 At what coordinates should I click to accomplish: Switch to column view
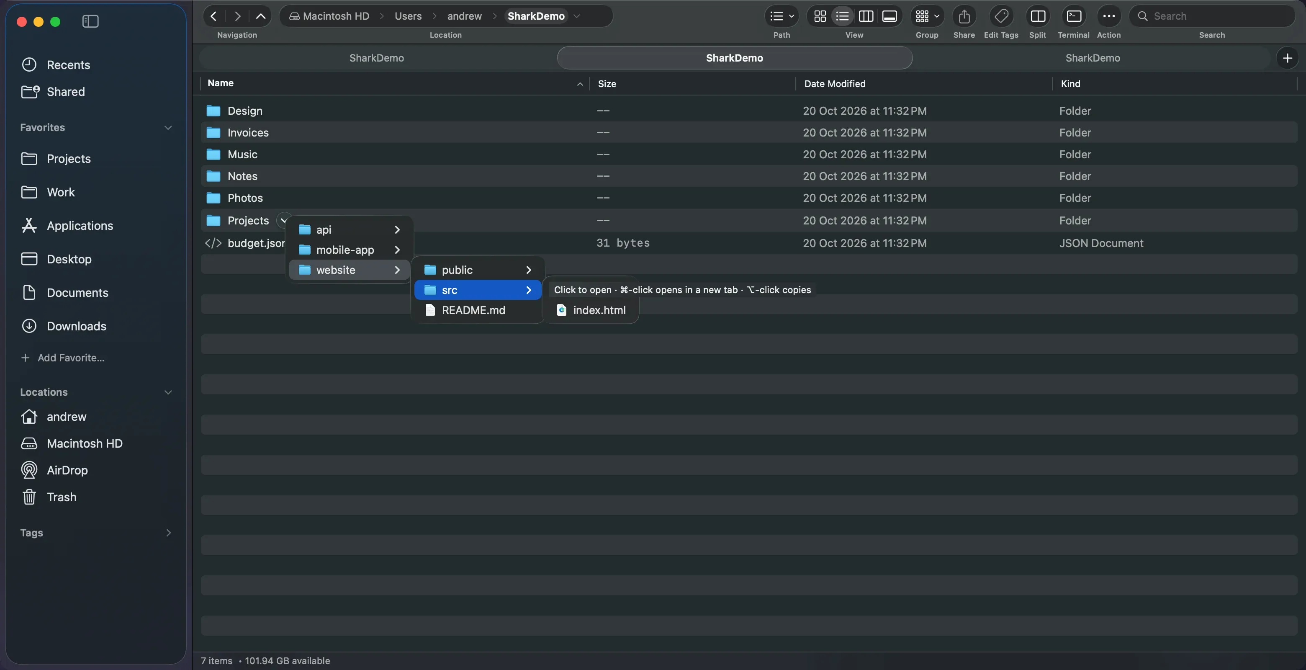coord(866,16)
